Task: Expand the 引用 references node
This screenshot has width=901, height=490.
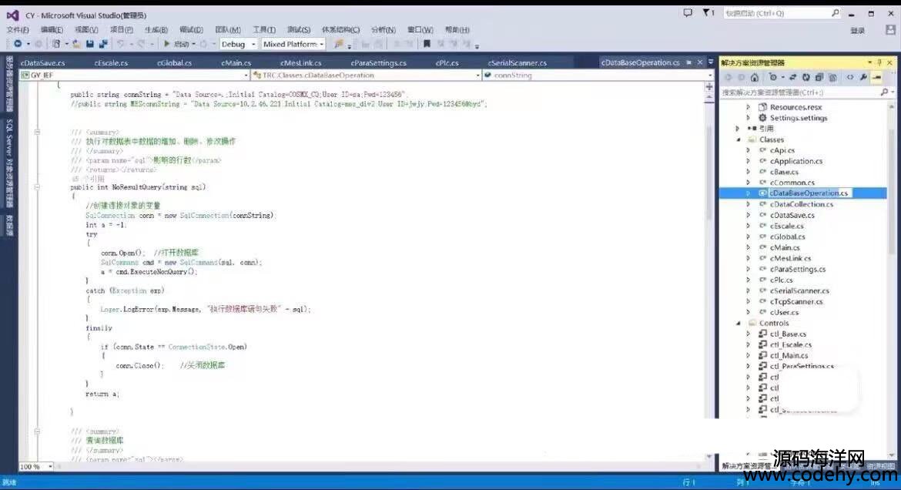Action: pyautogui.click(x=738, y=128)
